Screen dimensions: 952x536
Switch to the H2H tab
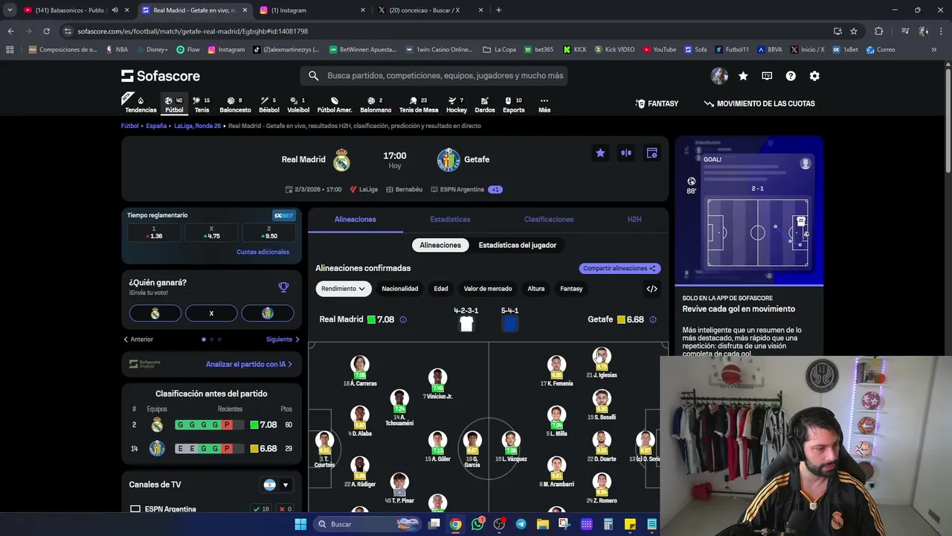[634, 220]
